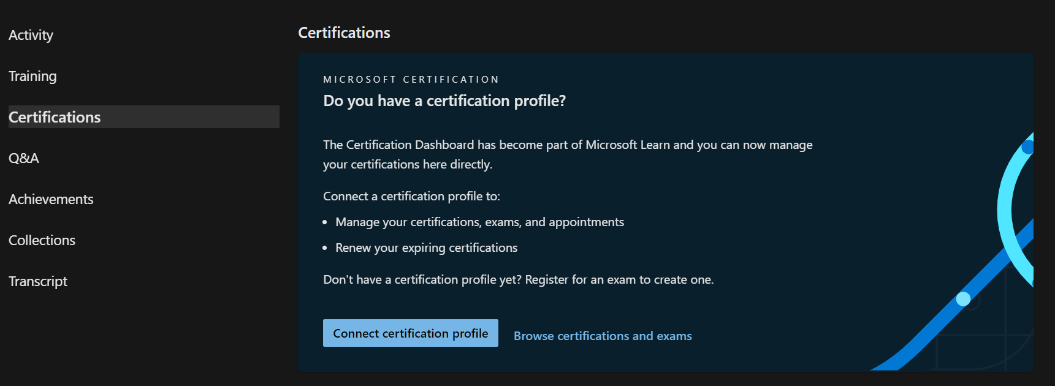This screenshot has width=1055, height=386.
Task: Click the 'Manage your certifications, exams, and appointments' bullet
Action: point(479,222)
